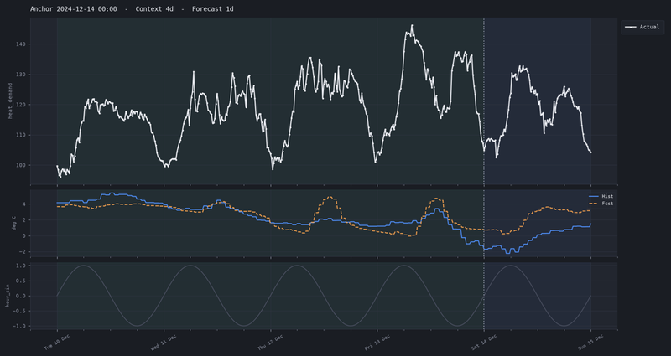Click the 0.0 tick on hour_sin axis

[x=22, y=296]
